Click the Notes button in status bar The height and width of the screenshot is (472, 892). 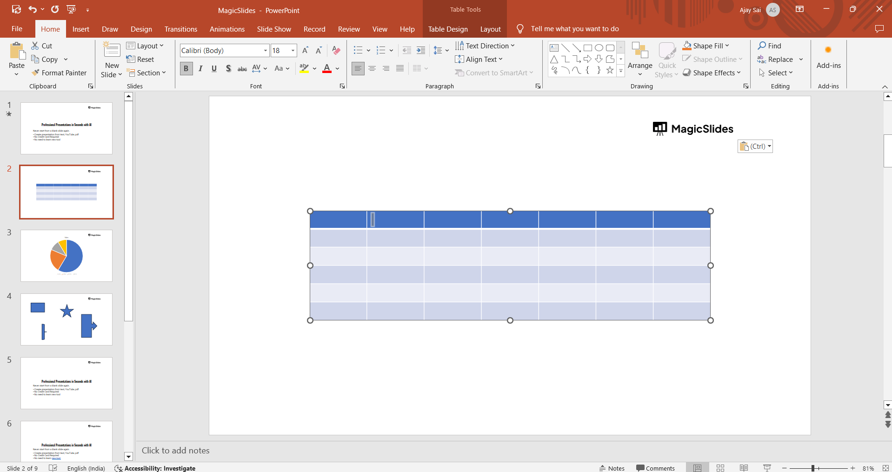pos(612,468)
